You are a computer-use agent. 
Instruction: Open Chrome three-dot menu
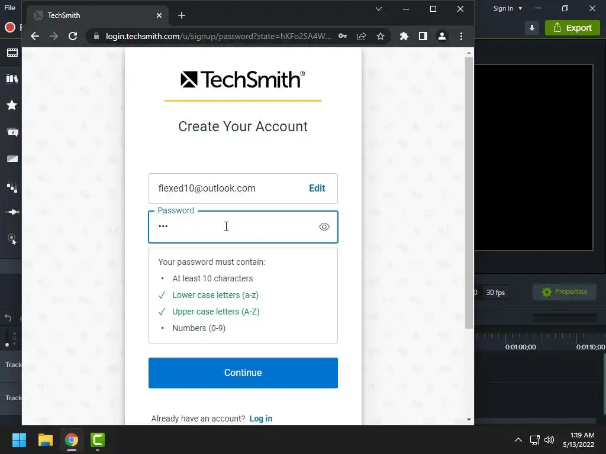click(461, 36)
